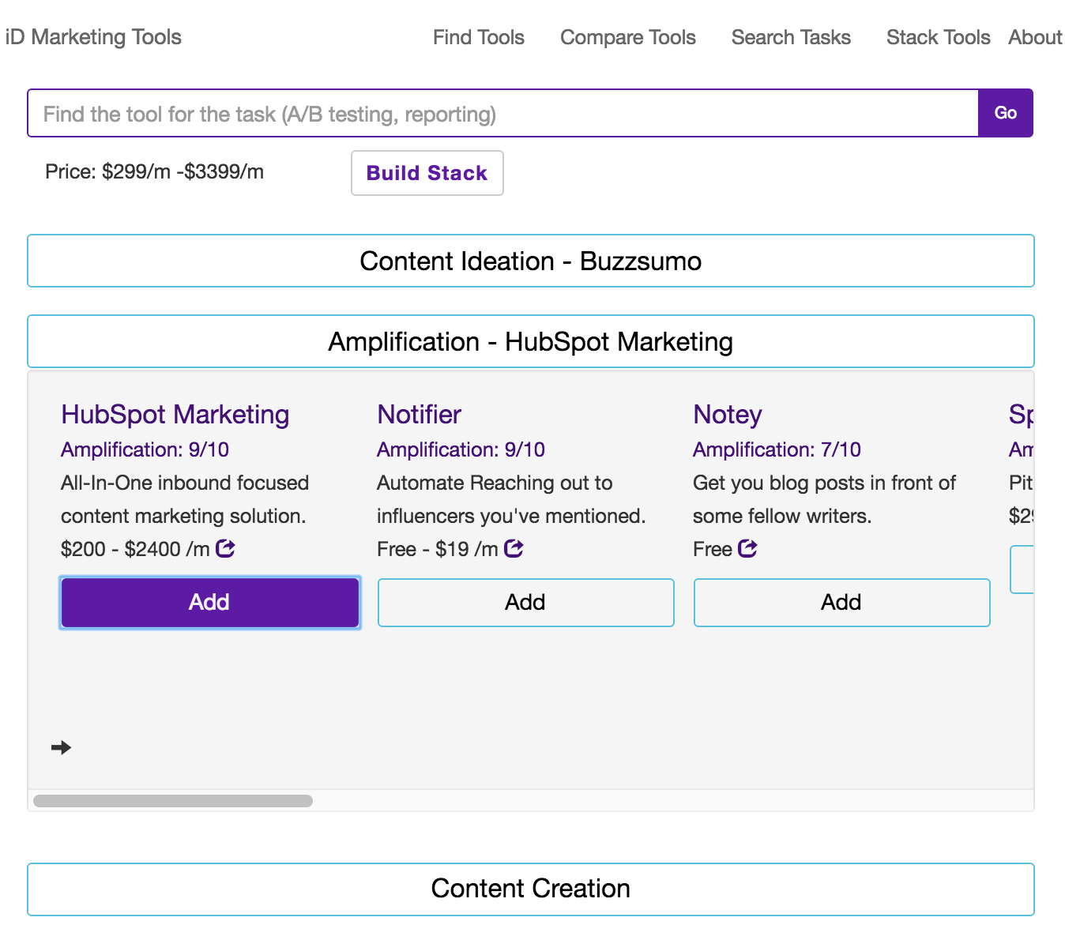Open the Notifier title link
Viewport: 1065px width, 940px height.
(420, 414)
